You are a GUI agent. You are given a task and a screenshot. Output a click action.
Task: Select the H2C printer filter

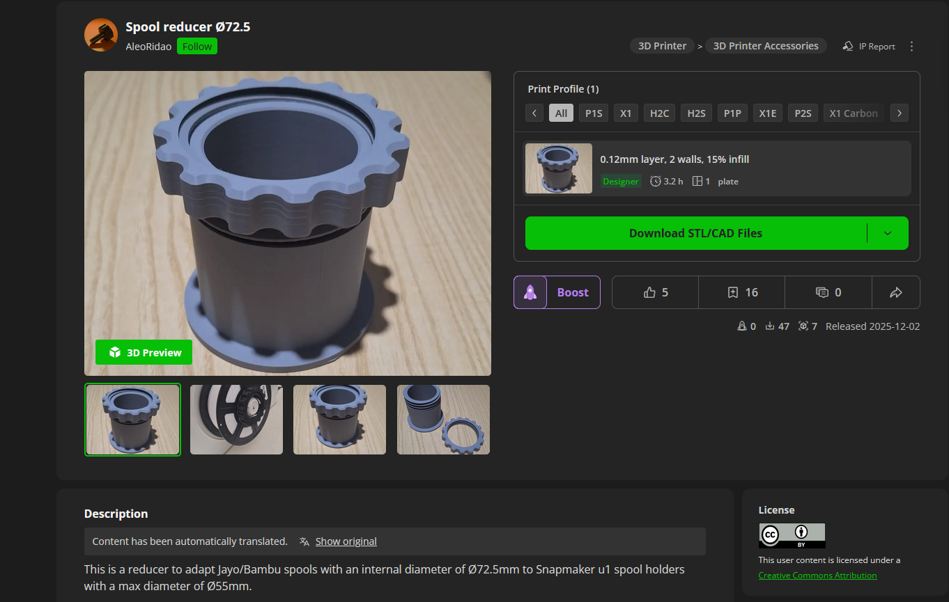659,113
